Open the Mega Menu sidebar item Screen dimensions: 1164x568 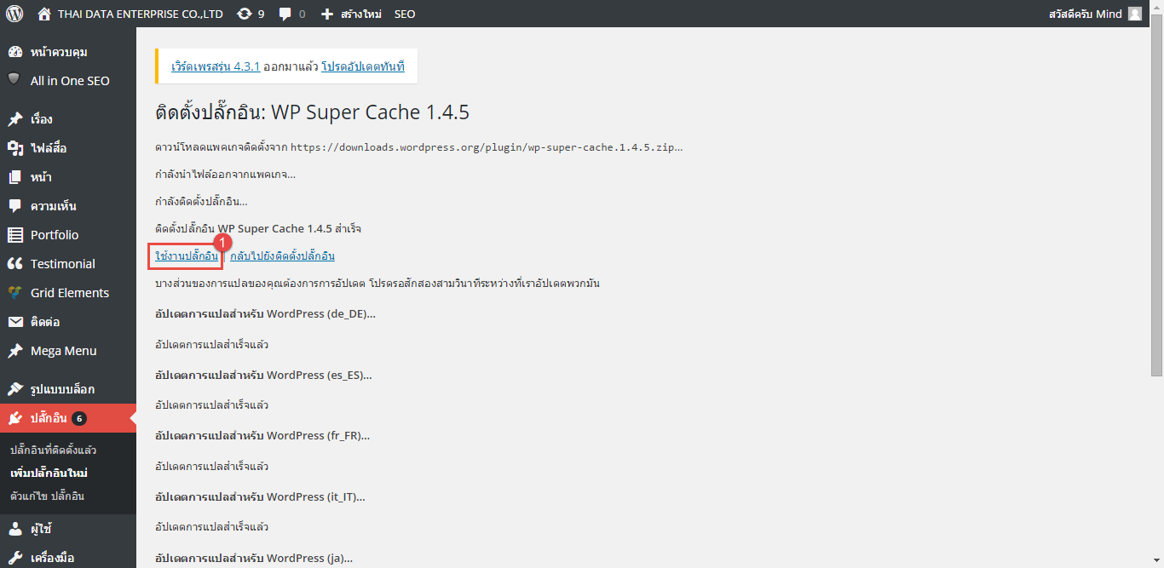[63, 351]
